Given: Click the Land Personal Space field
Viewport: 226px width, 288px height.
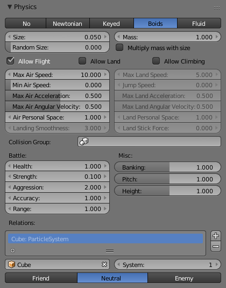Looking at the screenshot, I should (x=168, y=117).
